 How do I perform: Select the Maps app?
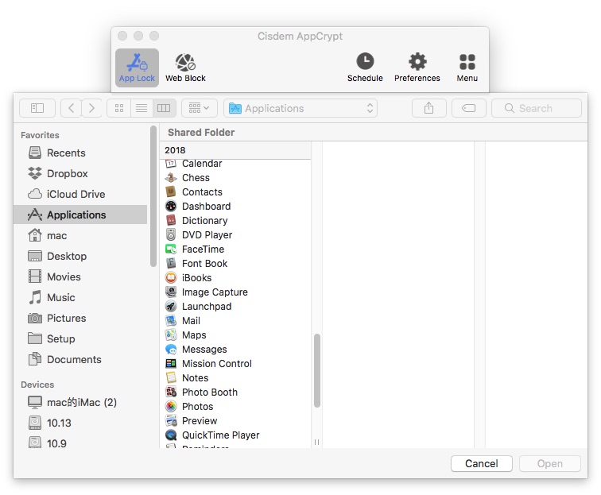point(235,335)
